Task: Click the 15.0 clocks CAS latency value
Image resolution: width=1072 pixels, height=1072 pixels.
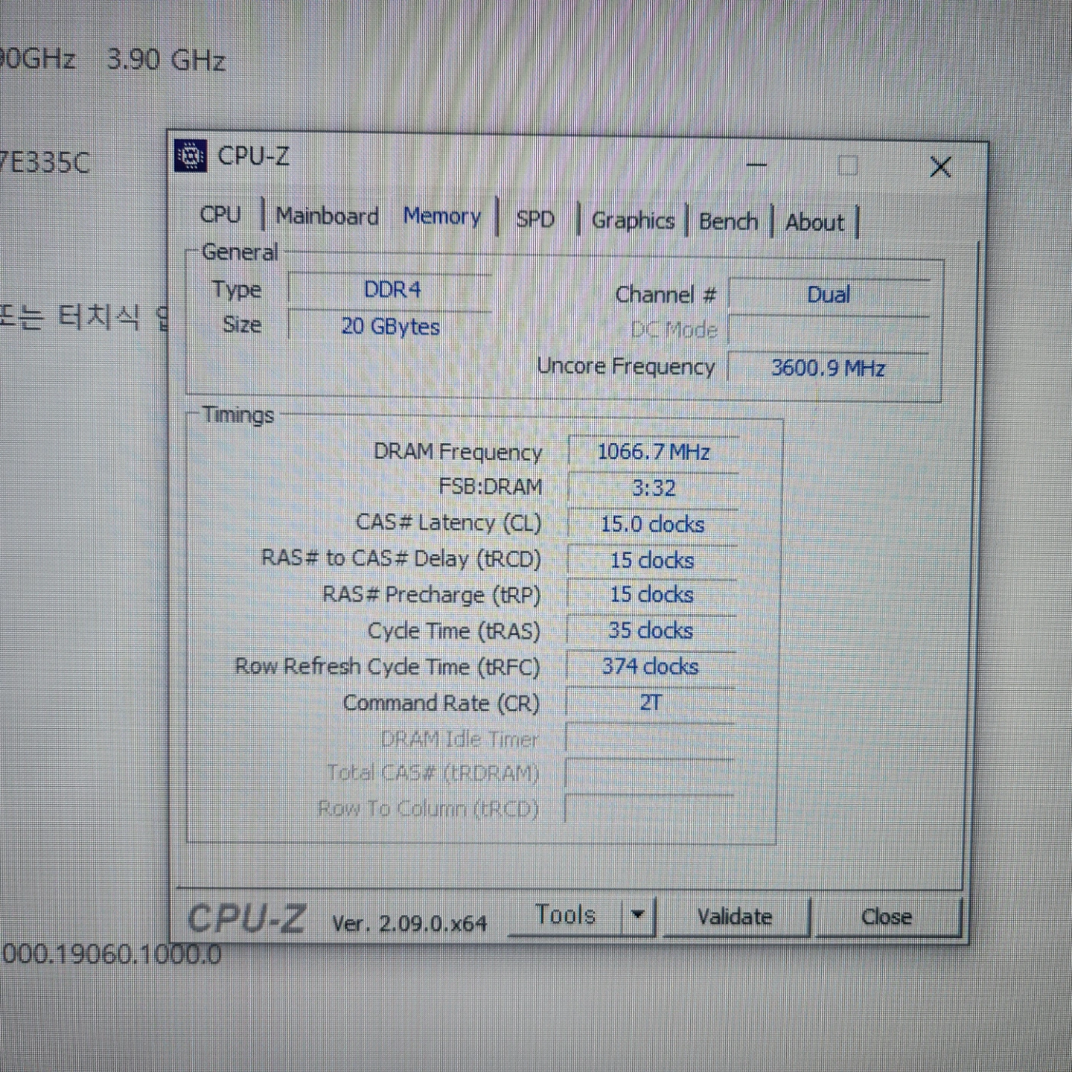Action: tap(653, 524)
